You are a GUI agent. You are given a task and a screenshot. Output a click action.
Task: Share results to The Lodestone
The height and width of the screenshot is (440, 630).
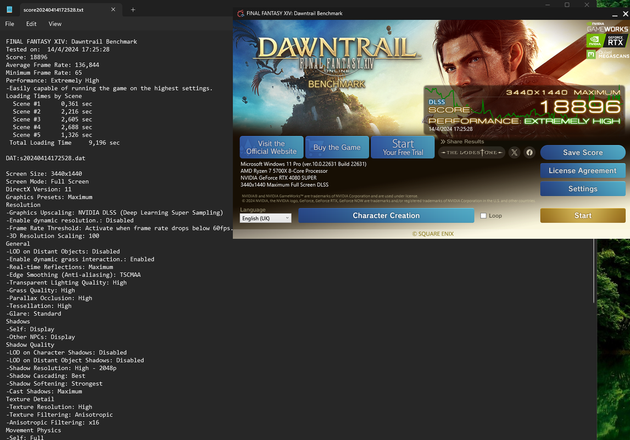tap(472, 152)
